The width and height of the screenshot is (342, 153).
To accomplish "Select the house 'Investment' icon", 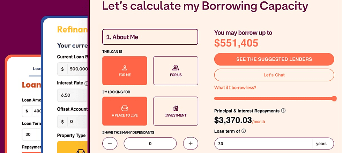I will coord(176,108).
